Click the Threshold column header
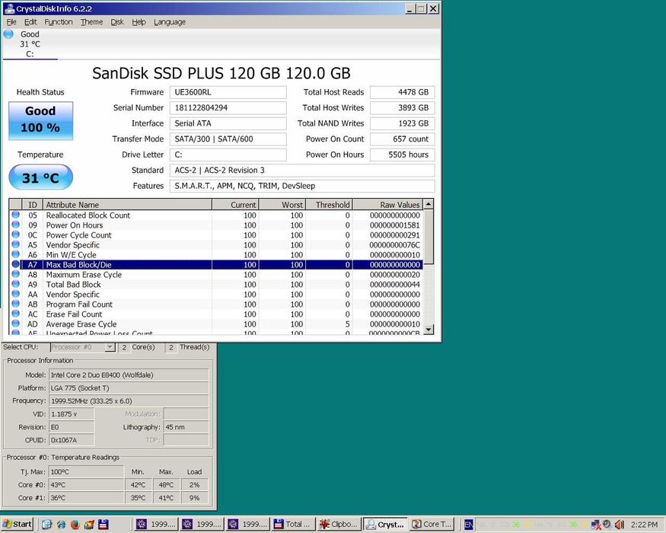Image resolution: width=666 pixels, height=533 pixels. coord(329,205)
